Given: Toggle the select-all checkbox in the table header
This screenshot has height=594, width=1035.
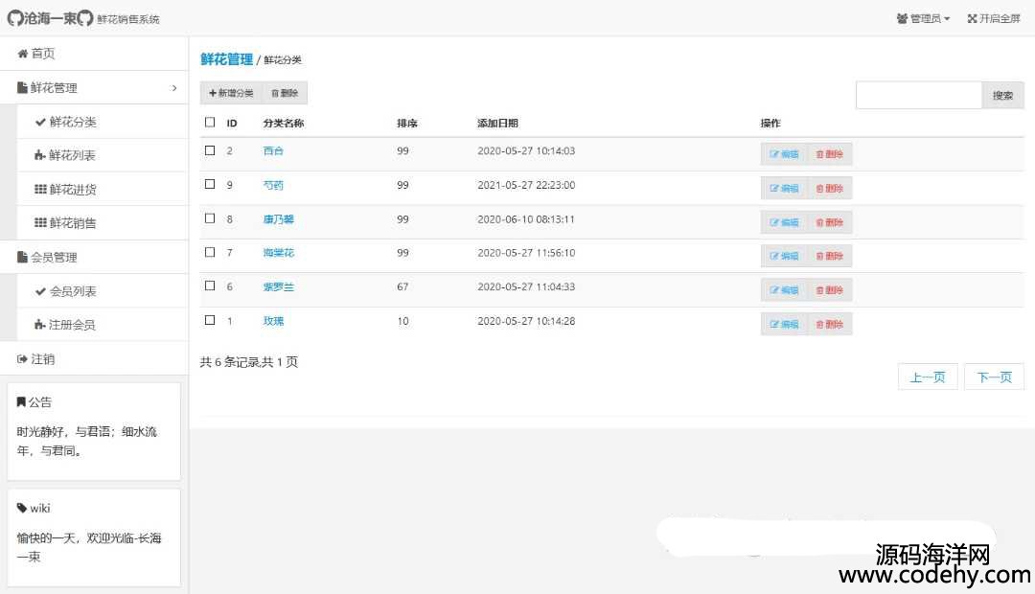Looking at the screenshot, I should pyautogui.click(x=210, y=123).
